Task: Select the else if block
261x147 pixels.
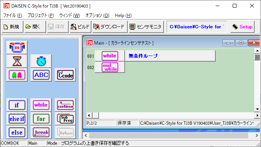Action: click(x=17, y=119)
